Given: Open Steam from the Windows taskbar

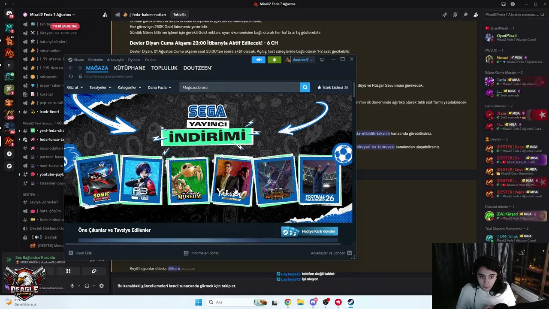Looking at the screenshot, I should pos(350,302).
